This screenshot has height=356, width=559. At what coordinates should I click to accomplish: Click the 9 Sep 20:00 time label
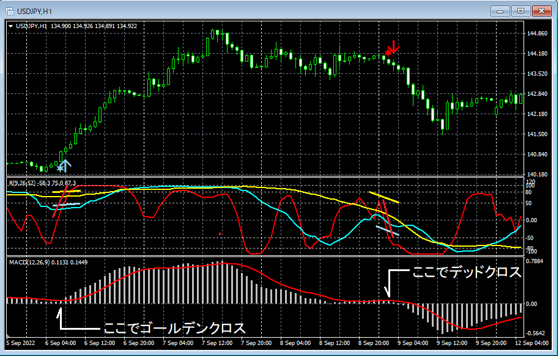(491, 343)
